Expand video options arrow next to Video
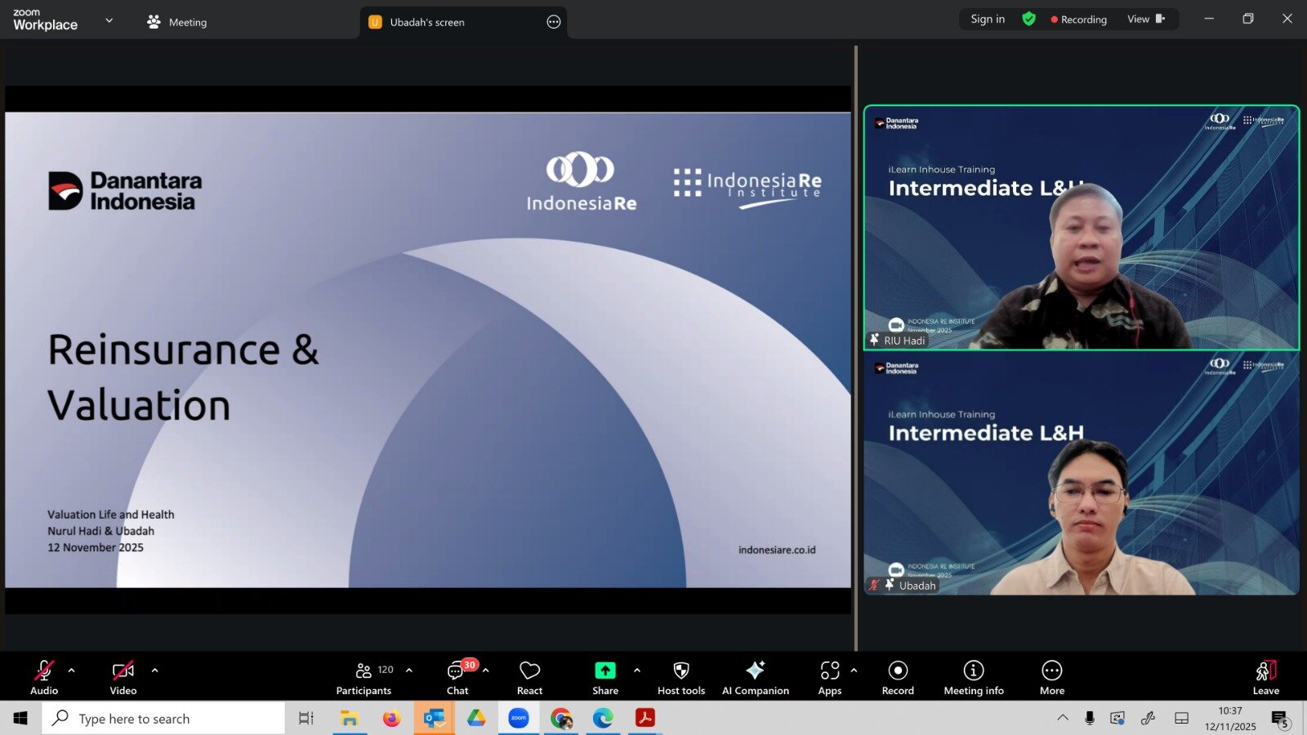 155,670
